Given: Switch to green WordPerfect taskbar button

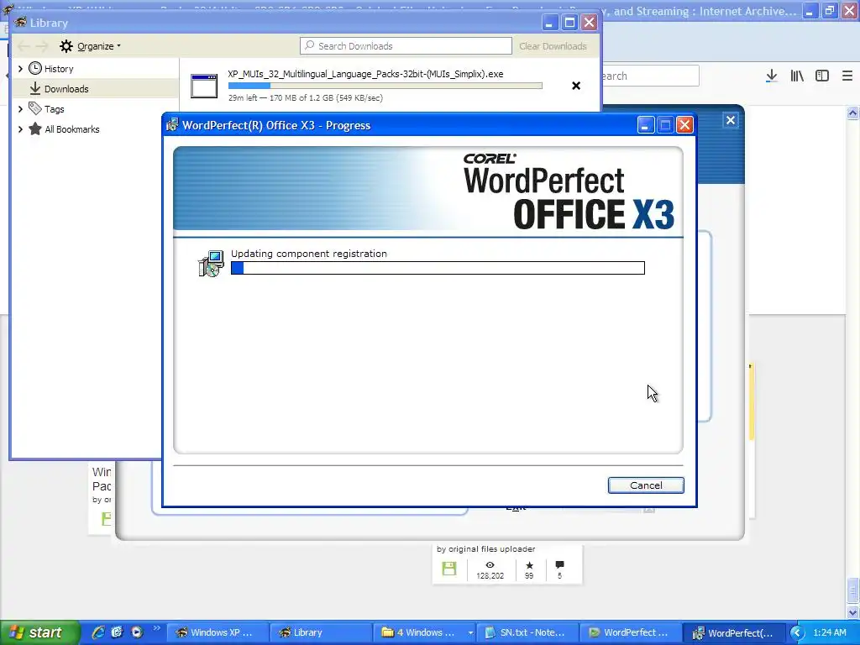Looking at the screenshot, I should (632, 632).
